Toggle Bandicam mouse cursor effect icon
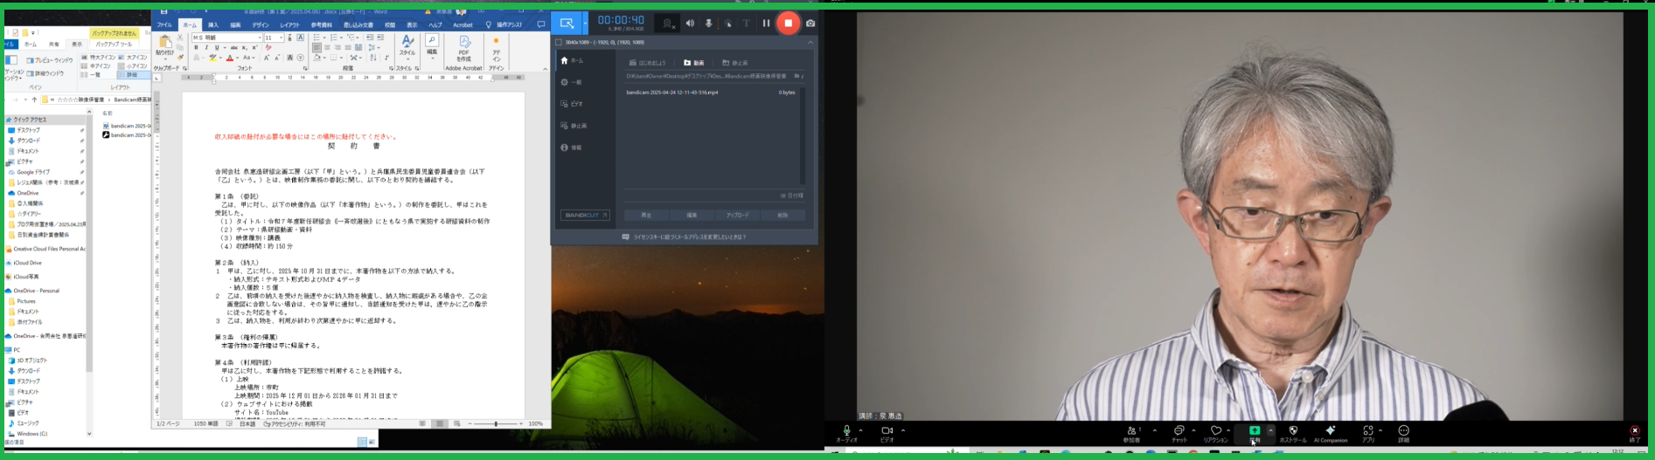 (x=728, y=24)
